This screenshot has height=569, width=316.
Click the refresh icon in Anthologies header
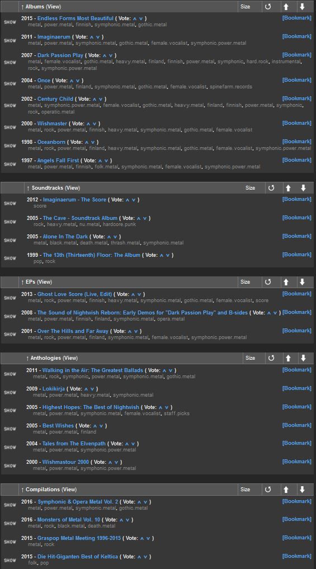pos(271,358)
